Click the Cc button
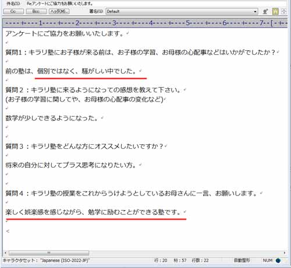This screenshot has height=268, width=291. pyautogui.click(x=13, y=12)
